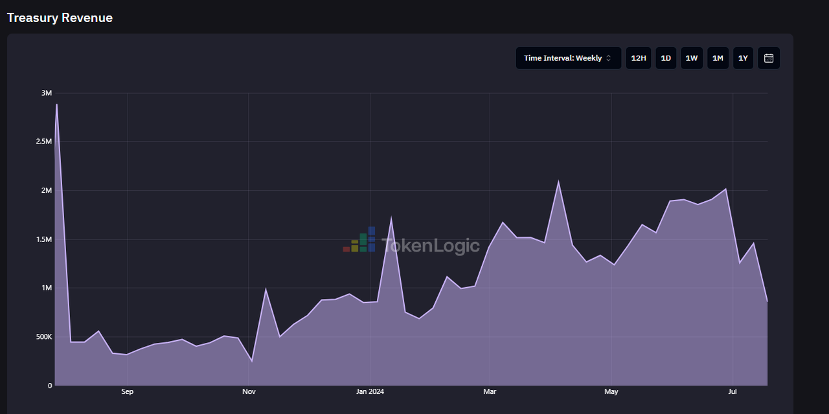Click the Jan 2024 x-axis label
The height and width of the screenshot is (414, 829).
pyautogui.click(x=370, y=391)
